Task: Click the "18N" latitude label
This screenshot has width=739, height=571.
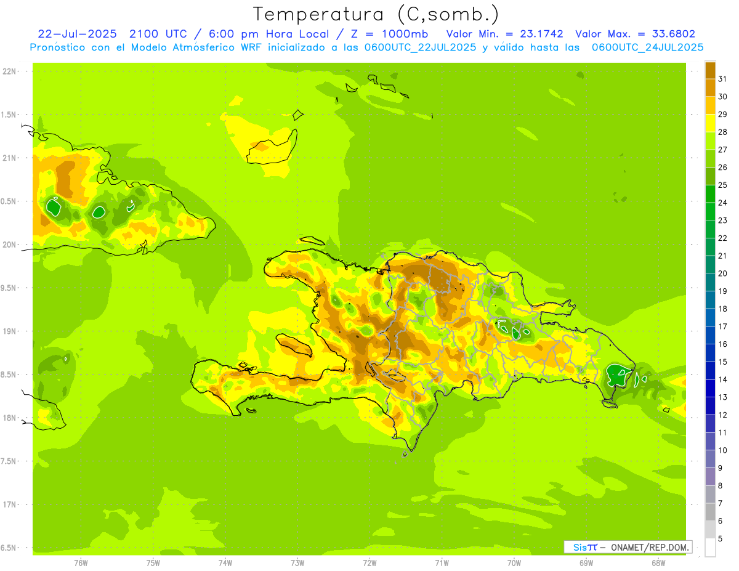Action: (9, 418)
